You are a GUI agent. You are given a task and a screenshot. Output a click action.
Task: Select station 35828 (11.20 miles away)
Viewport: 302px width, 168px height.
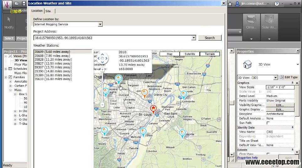63,59
